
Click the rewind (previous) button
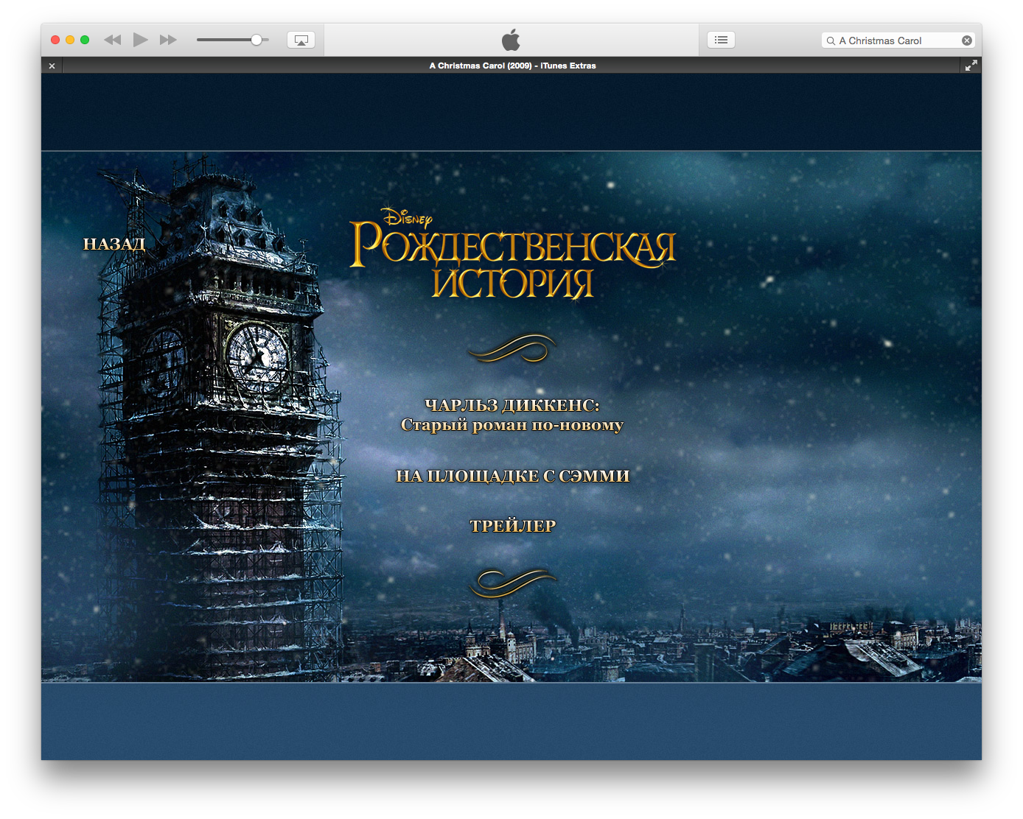pos(112,40)
